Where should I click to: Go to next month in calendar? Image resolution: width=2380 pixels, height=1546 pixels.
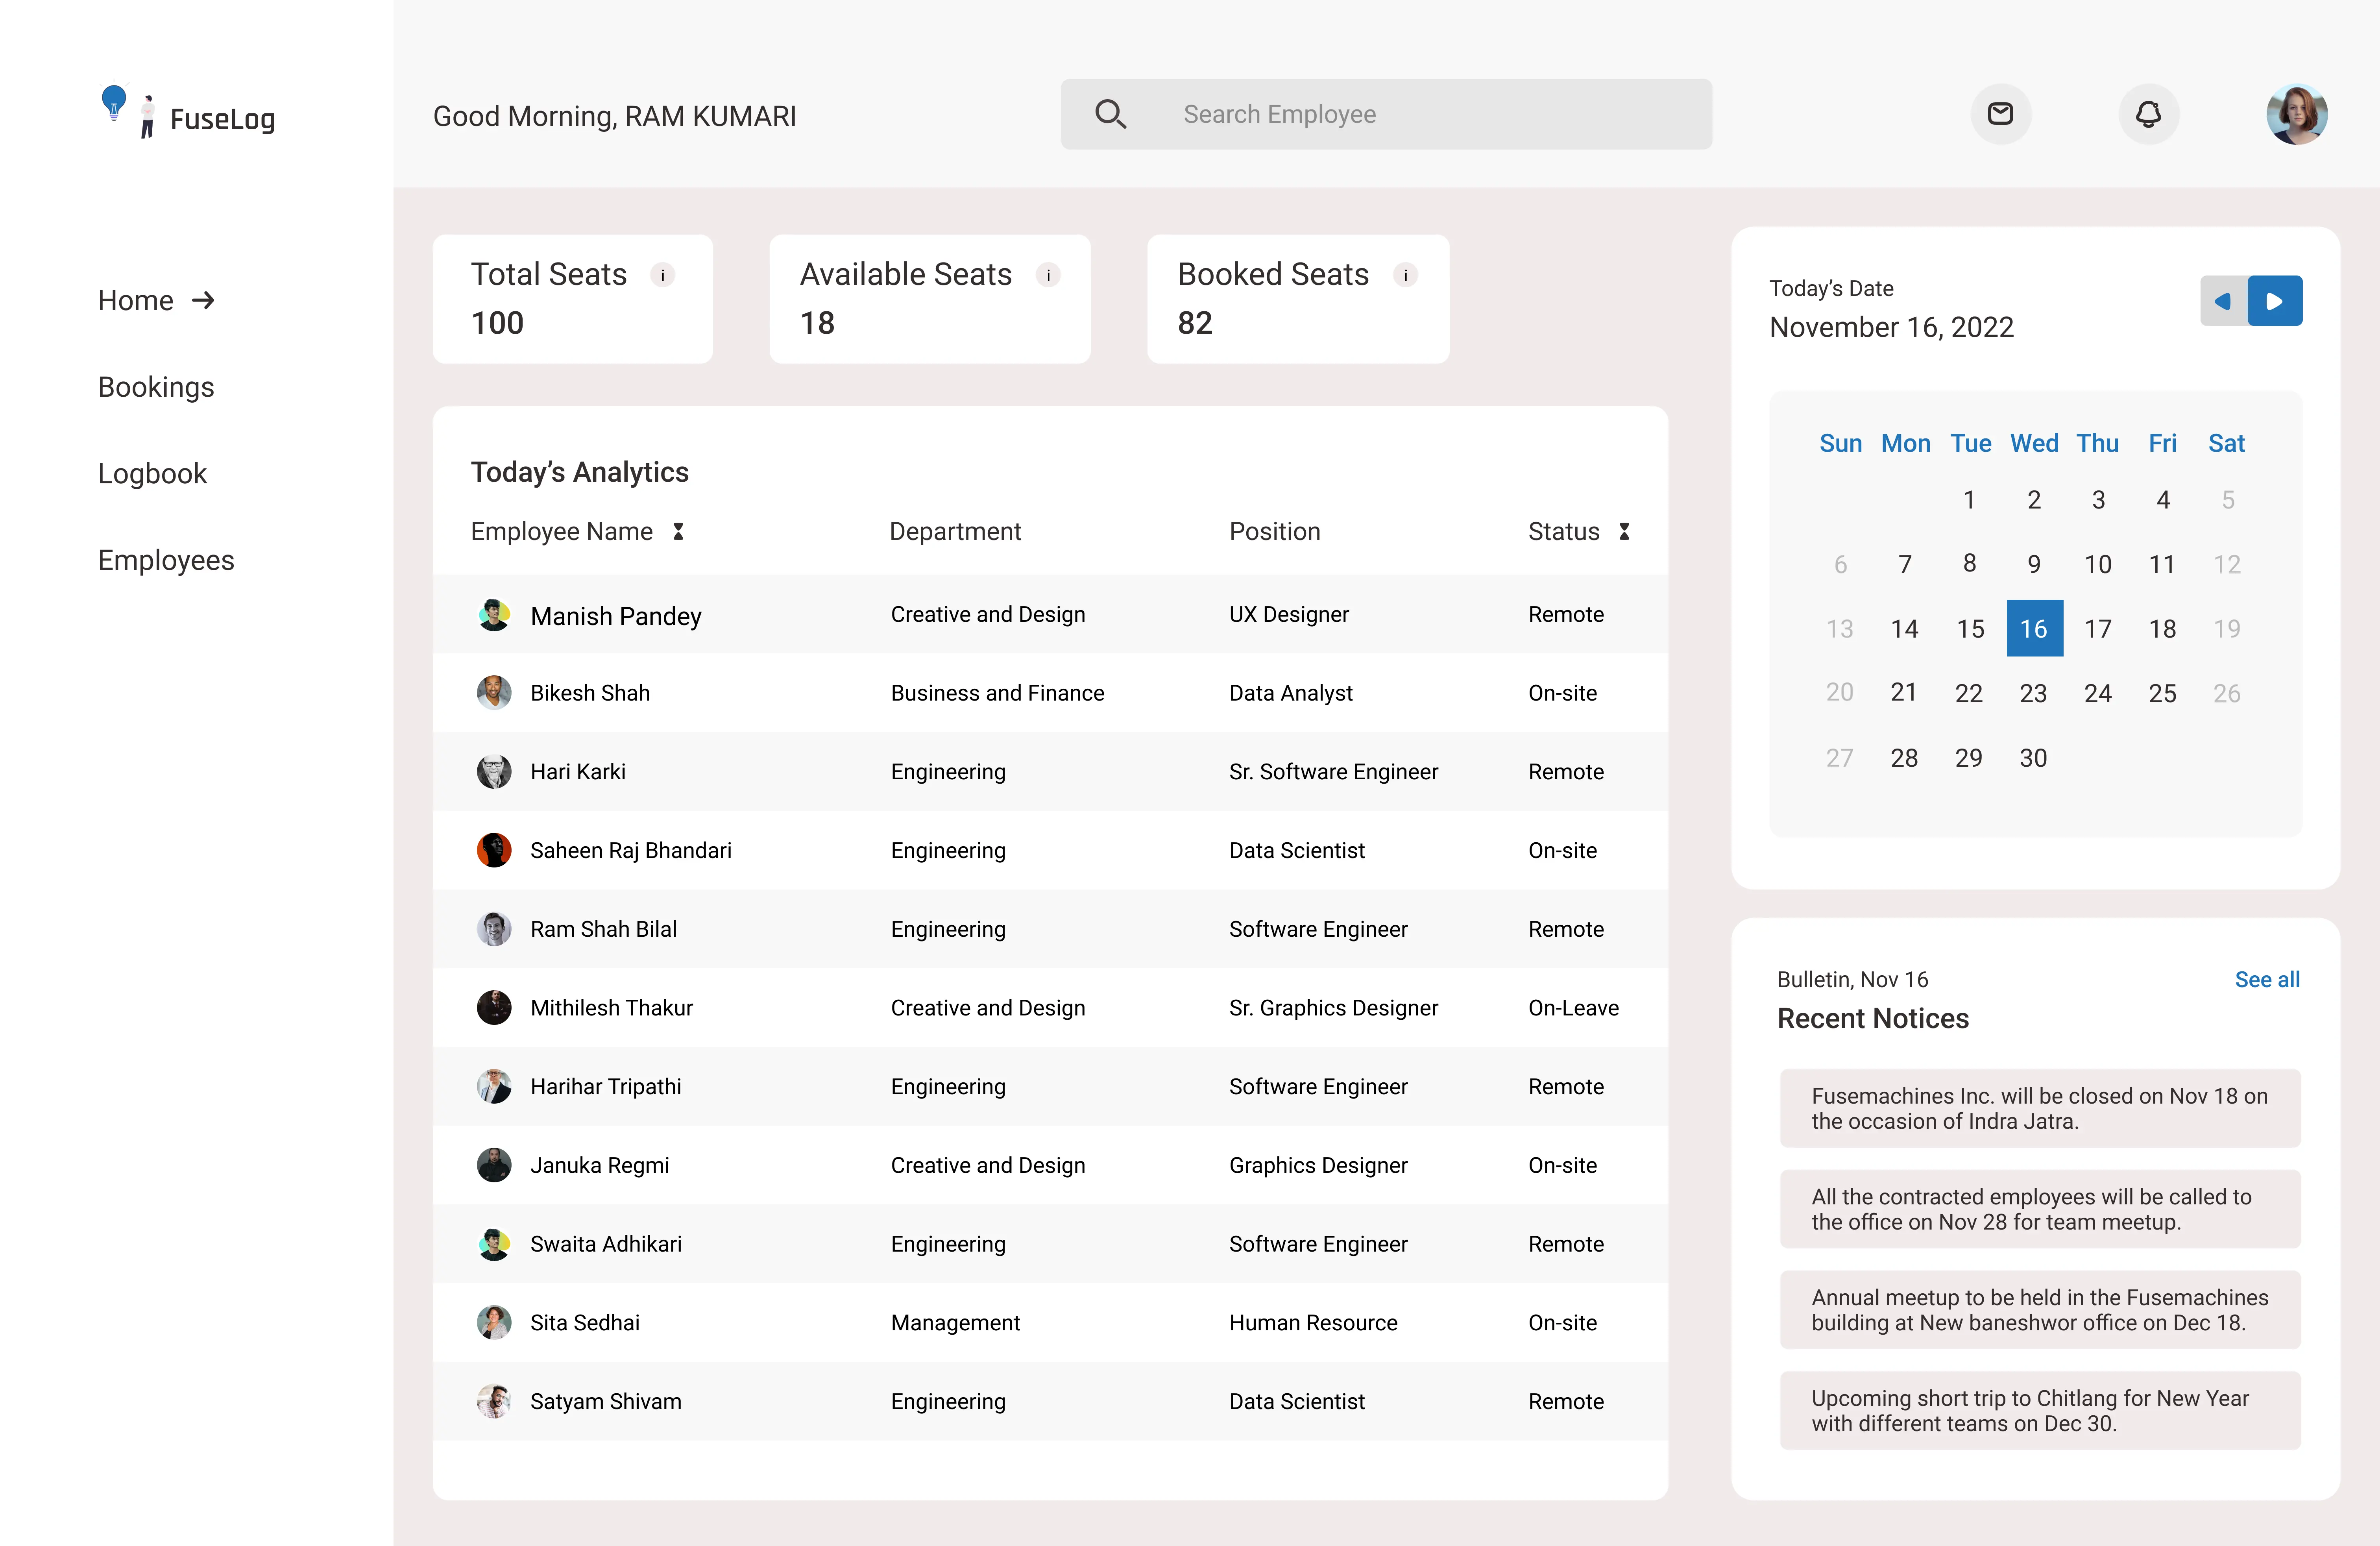tap(2275, 301)
